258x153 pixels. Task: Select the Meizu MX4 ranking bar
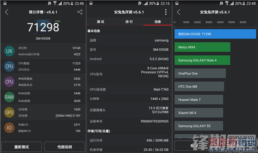click(203, 47)
